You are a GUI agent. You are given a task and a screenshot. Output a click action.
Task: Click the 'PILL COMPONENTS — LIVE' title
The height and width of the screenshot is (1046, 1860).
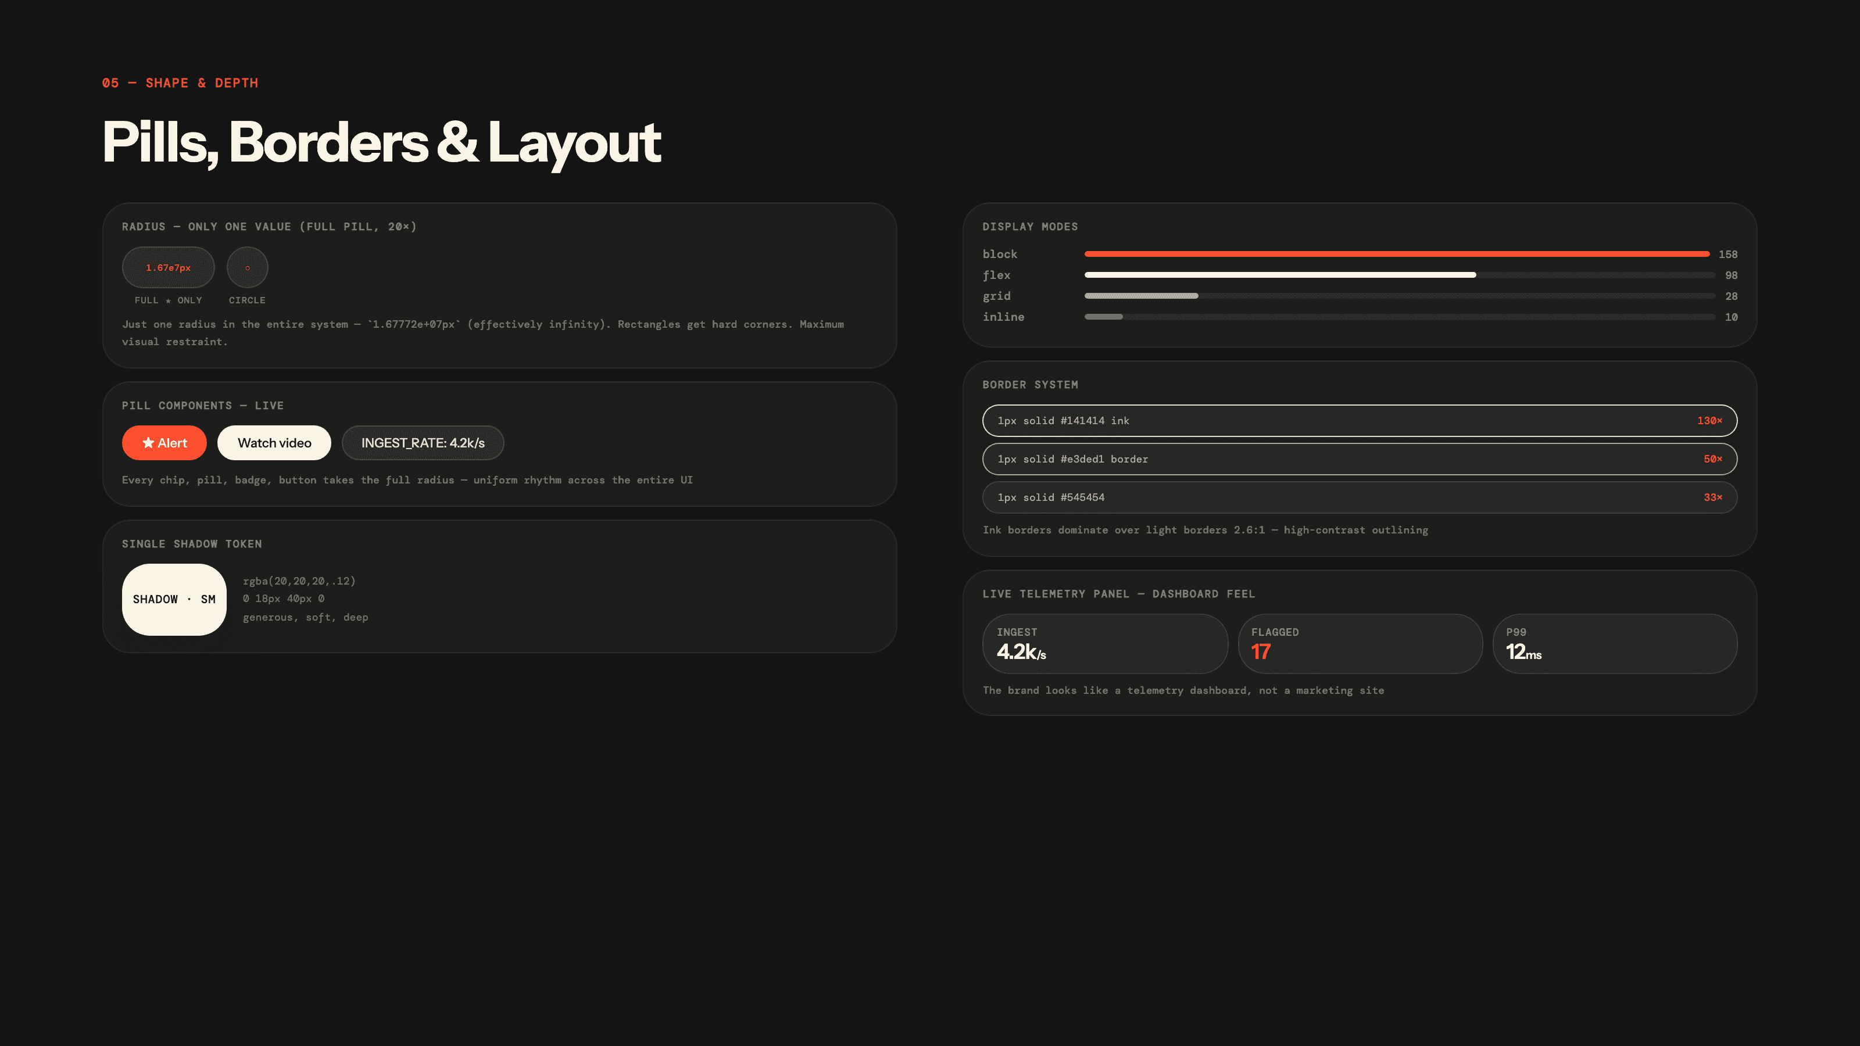point(202,406)
